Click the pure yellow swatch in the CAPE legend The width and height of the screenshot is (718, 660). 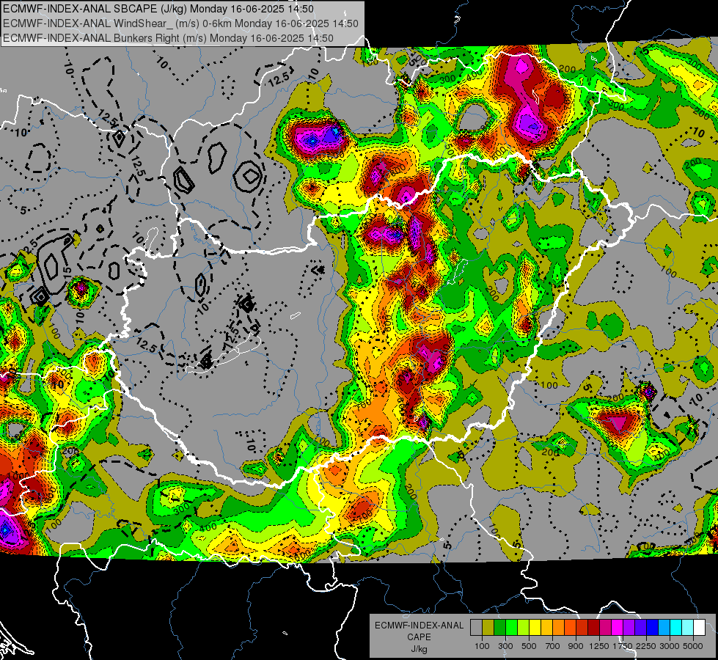coord(535,628)
